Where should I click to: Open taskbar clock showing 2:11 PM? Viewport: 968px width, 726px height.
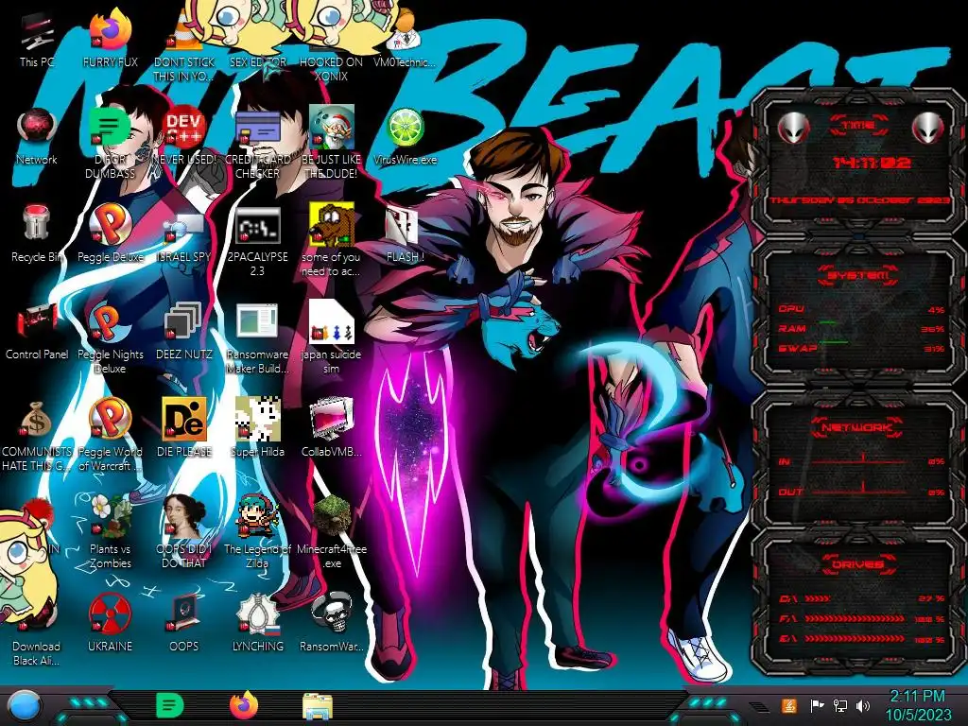[918, 705]
